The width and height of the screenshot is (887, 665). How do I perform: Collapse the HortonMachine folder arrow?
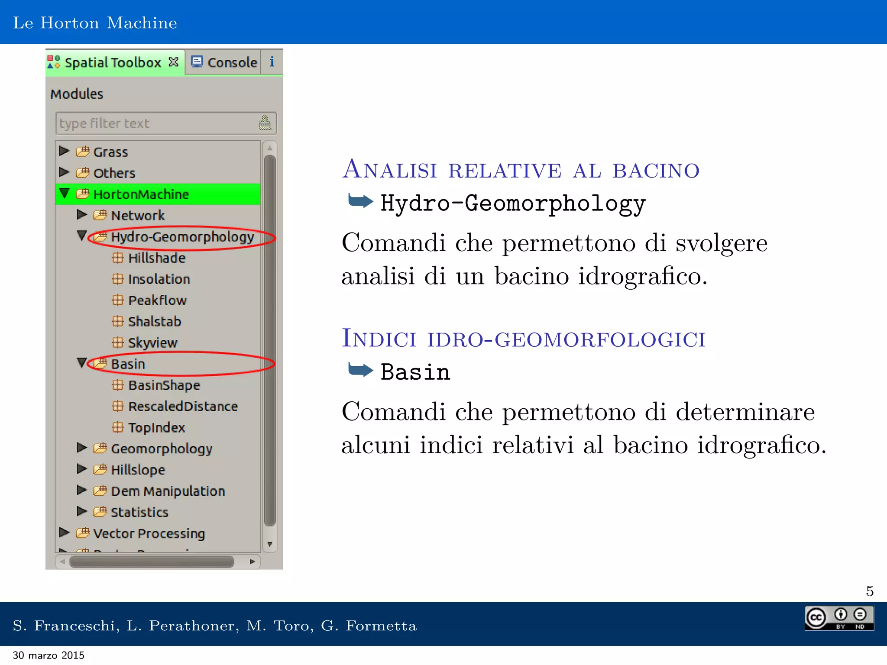[65, 193]
